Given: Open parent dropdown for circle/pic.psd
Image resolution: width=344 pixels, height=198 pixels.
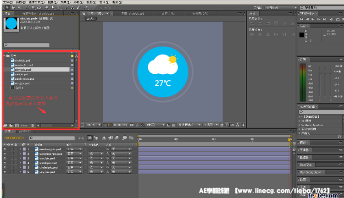Looking at the screenshot, I should coord(121,168).
